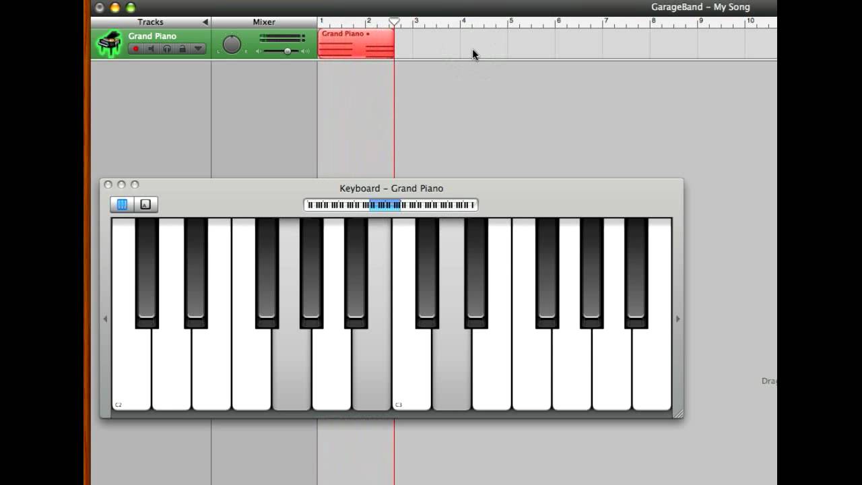Viewport: 862px width, 485px height.
Task: Click the low volume speaker icon
Action: point(259,51)
